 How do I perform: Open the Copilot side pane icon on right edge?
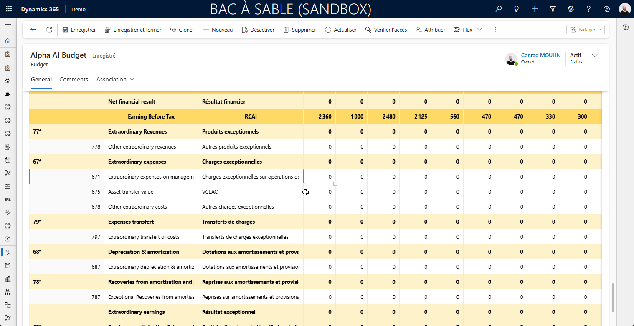pyautogui.click(x=625, y=27)
